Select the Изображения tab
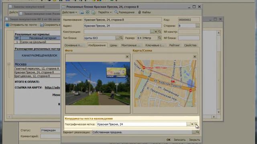The height and width of the screenshot is (144, 257). 97,45
